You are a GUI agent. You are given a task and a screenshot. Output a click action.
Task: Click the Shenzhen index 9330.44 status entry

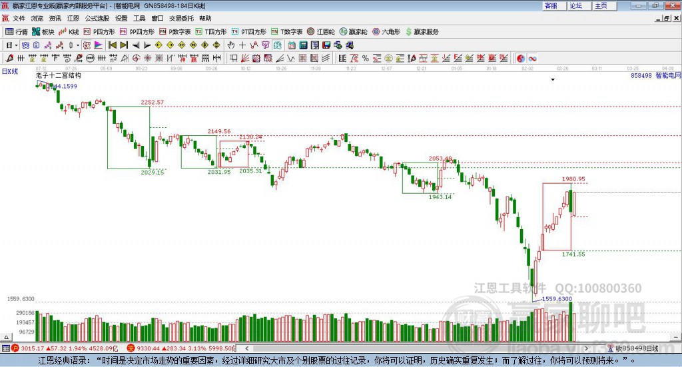[x=180, y=348]
